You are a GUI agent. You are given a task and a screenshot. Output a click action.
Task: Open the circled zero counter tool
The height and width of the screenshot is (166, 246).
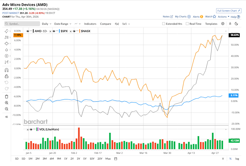[6, 56]
